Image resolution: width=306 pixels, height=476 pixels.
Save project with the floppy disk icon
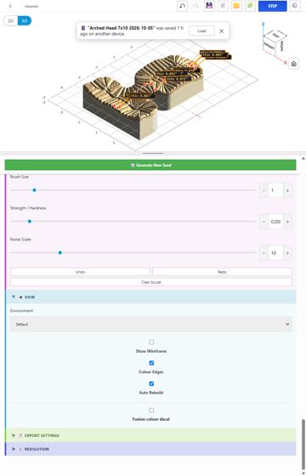click(x=209, y=6)
